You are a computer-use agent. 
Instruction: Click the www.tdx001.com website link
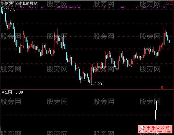158,132
